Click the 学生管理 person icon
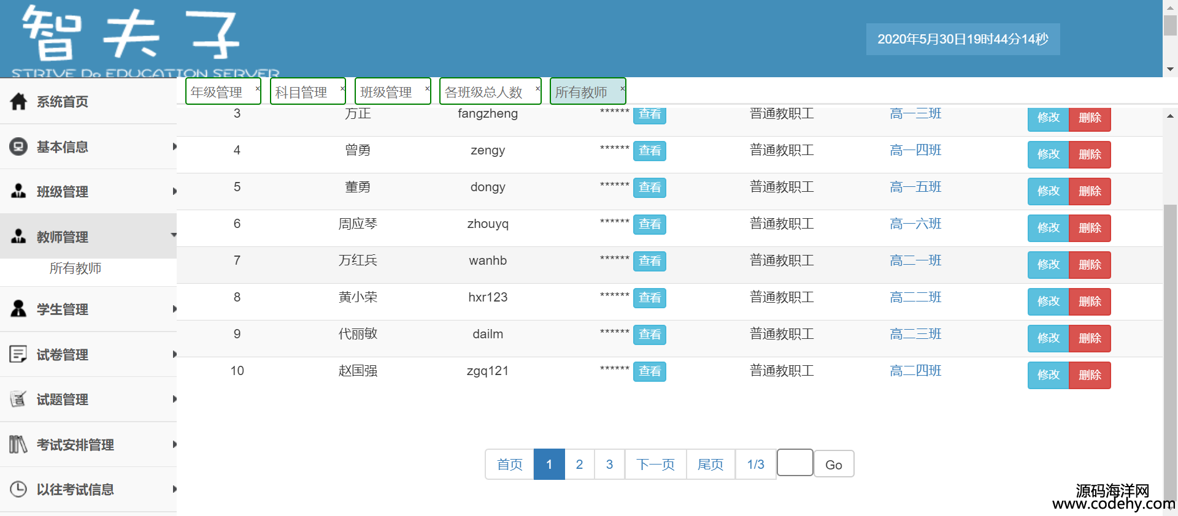This screenshot has height=516, width=1178. pyautogui.click(x=18, y=309)
